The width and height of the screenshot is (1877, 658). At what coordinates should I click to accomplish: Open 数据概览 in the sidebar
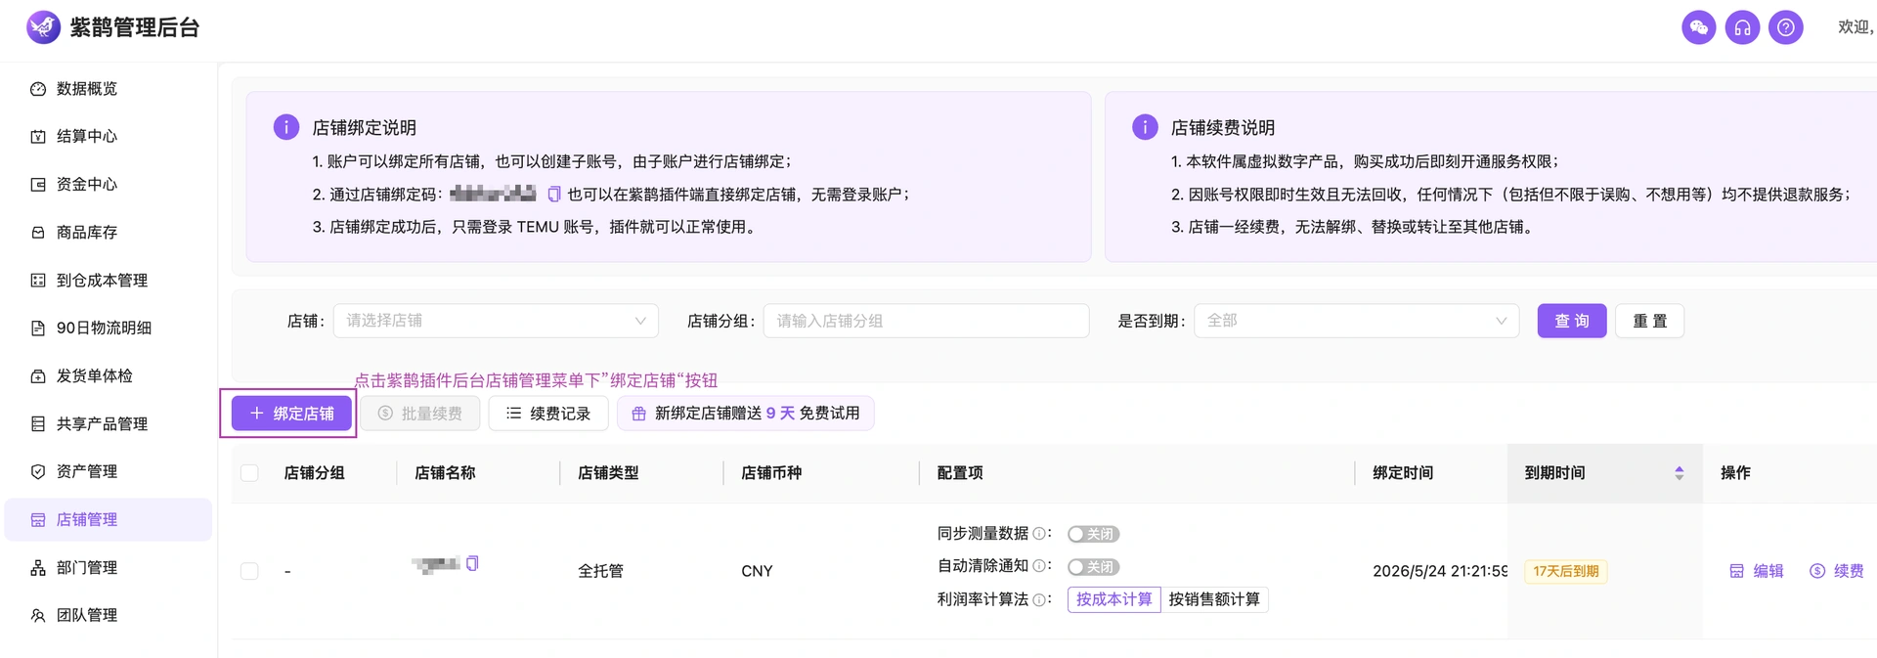pyautogui.click(x=108, y=89)
